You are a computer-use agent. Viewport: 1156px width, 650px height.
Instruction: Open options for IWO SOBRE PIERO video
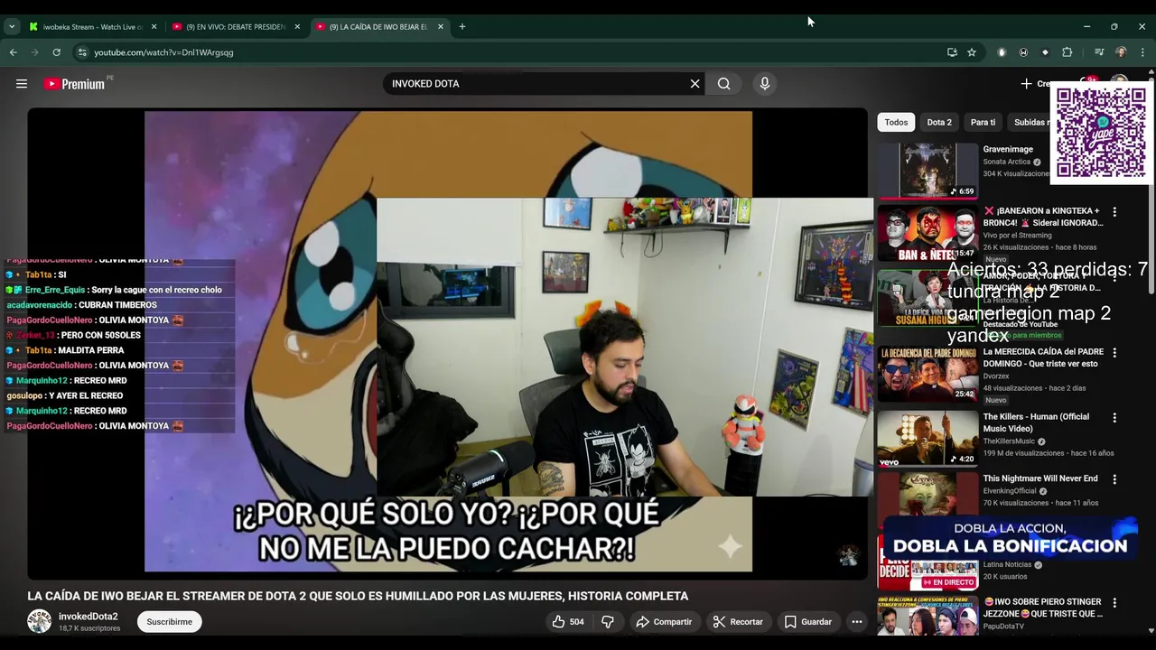(1114, 602)
